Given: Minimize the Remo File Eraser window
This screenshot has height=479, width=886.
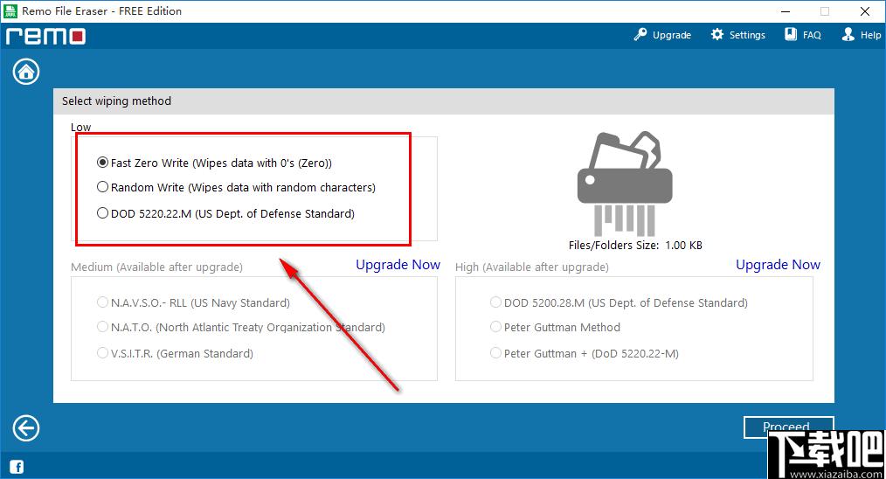Looking at the screenshot, I should coord(786,11).
